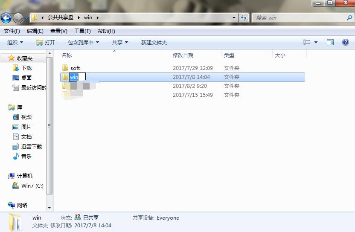This screenshot has width=355, height=232.
Task: Click the large win folder thumbnail in details pane
Action: point(16,222)
